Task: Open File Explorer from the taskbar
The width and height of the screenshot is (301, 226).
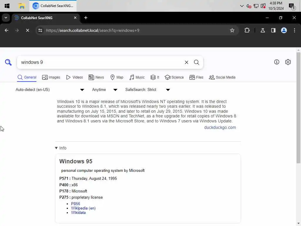Action: click(x=21, y=6)
